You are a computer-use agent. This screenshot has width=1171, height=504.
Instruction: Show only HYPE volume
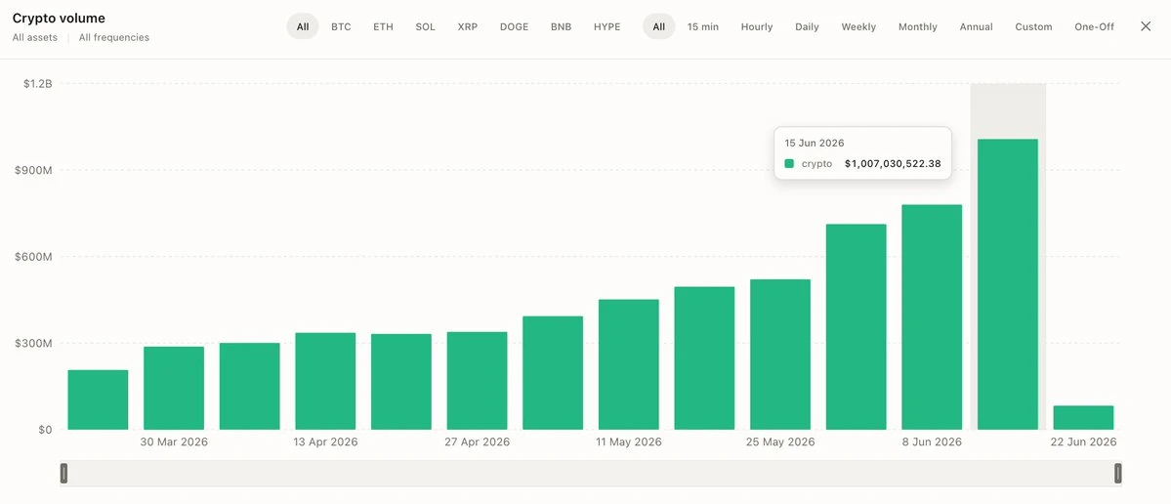[x=607, y=26]
